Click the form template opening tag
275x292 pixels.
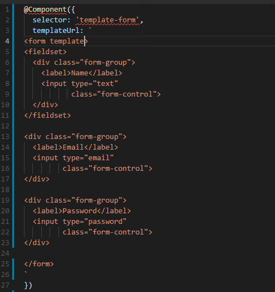pos(56,41)
